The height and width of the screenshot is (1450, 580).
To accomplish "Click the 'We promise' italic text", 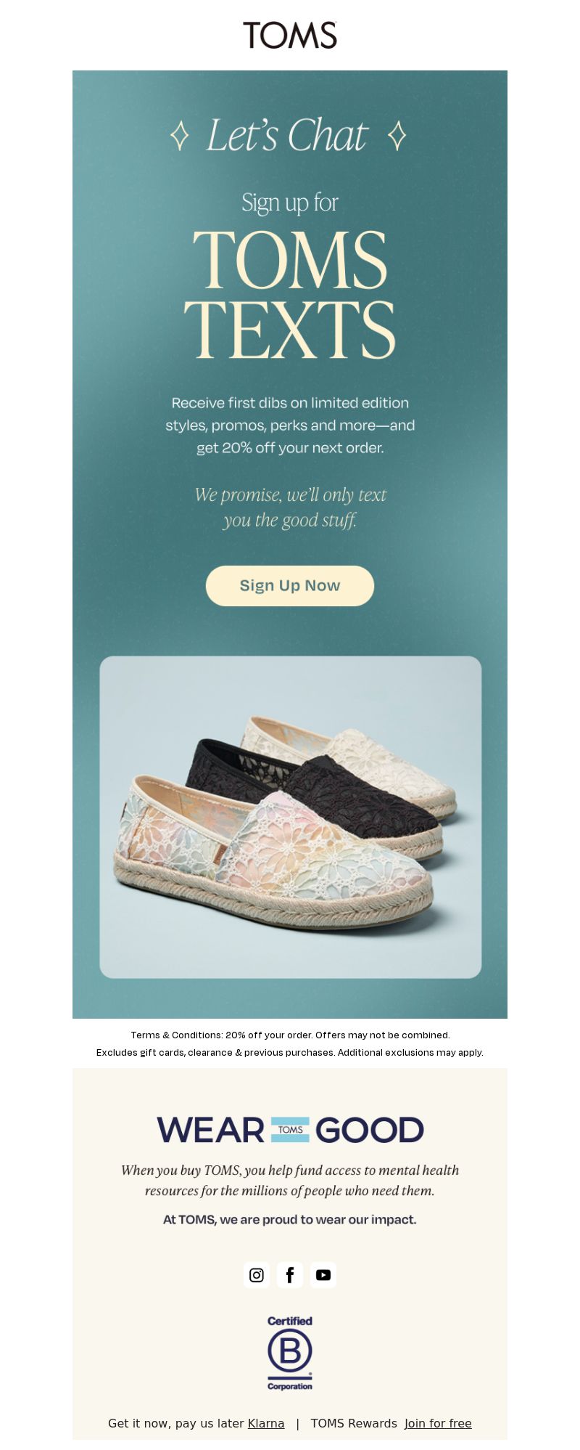I will pyautogui.click(x=290, y=507).
